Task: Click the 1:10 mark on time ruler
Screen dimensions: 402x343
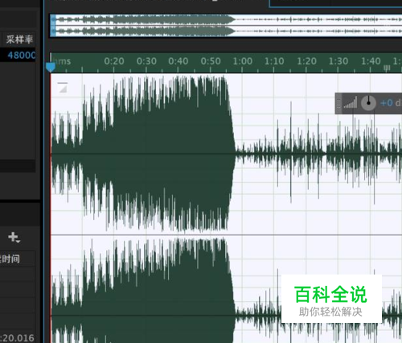Action: pyautogui.click(x=274, y=61)
